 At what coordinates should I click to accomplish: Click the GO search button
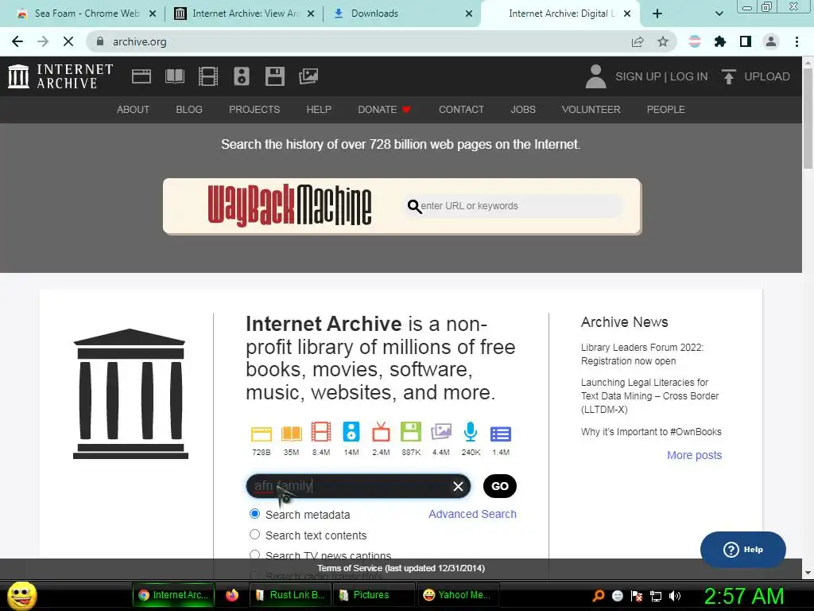point(500,486)
